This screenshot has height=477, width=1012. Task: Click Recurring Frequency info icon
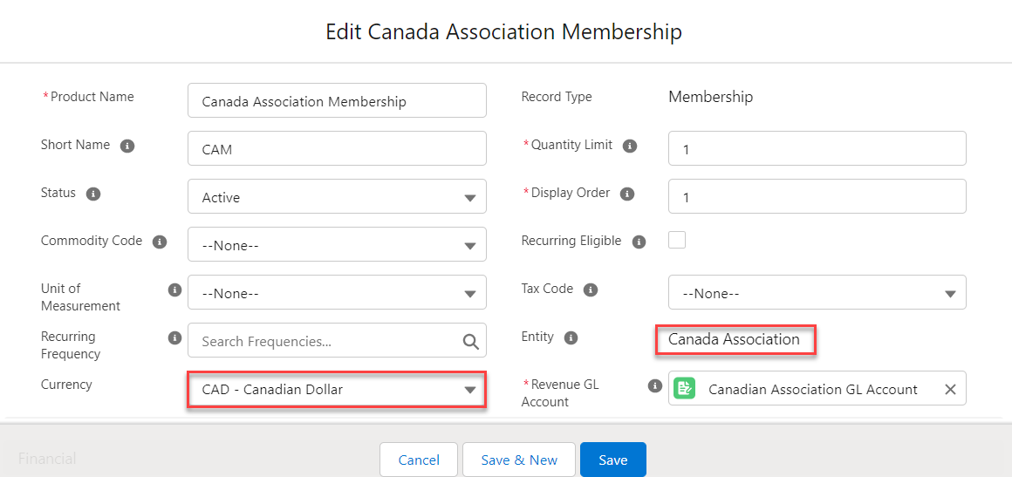(x=174, y=337)
